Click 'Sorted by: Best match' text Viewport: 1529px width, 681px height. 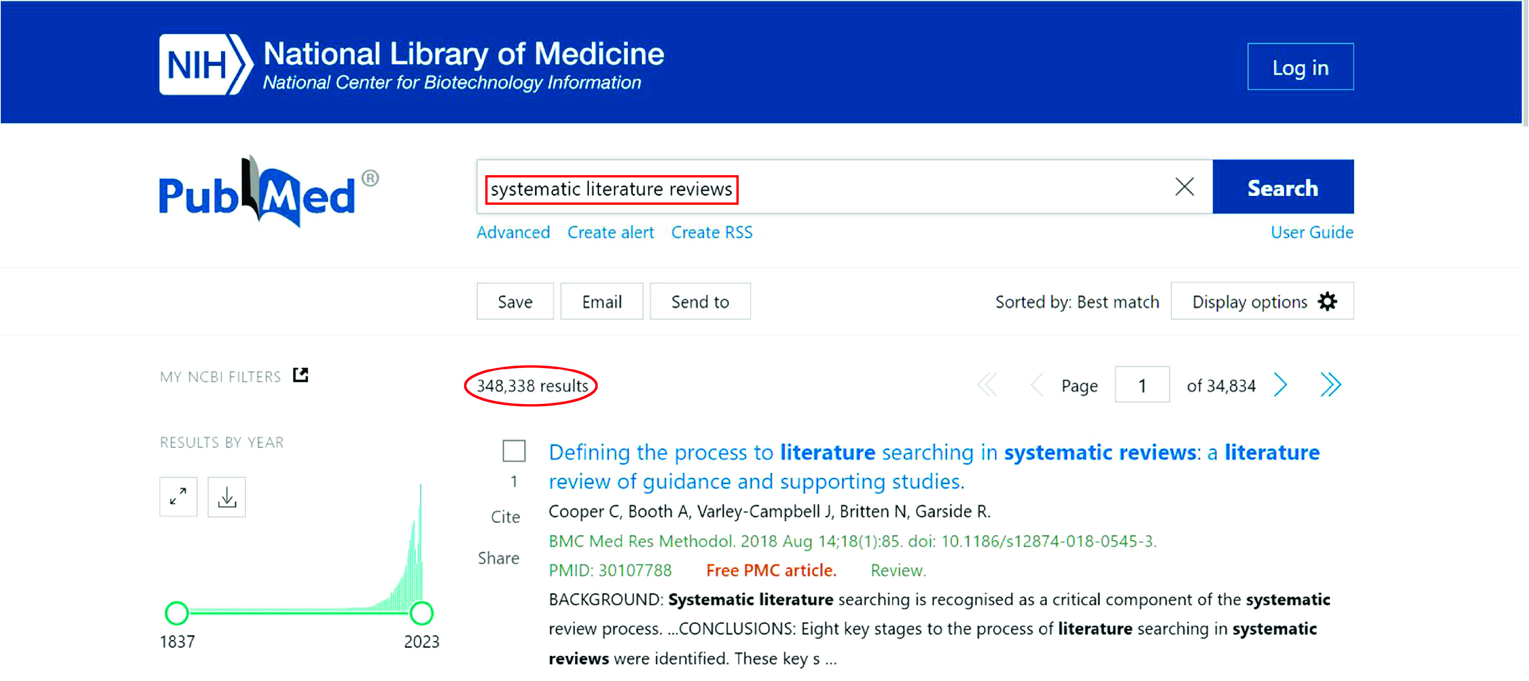point(1077,302)
